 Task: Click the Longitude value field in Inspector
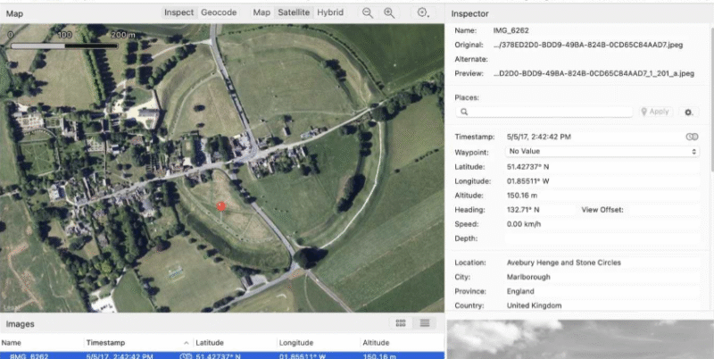[x=602, y=181]
